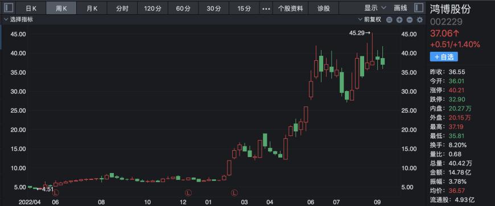This screenshot has height=206, width=495.
Task: Toggle right sidebar panel icon
Action: coord(419,8)
